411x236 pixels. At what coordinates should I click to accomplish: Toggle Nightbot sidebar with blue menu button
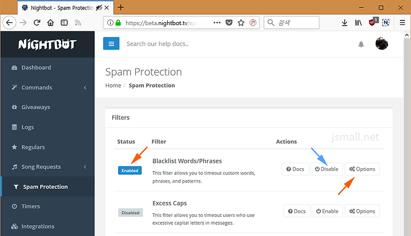[x=111, y=43]
